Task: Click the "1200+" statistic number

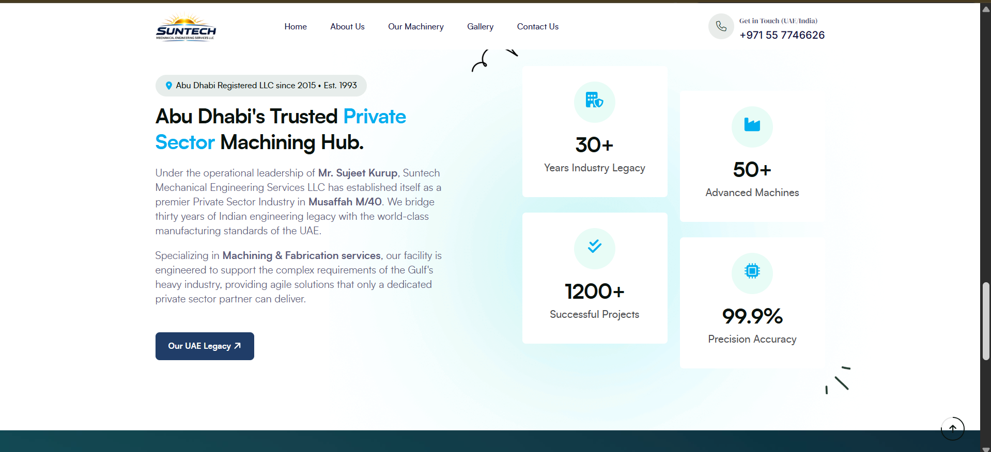Action: pyautogui.click(x=595, y=292)
